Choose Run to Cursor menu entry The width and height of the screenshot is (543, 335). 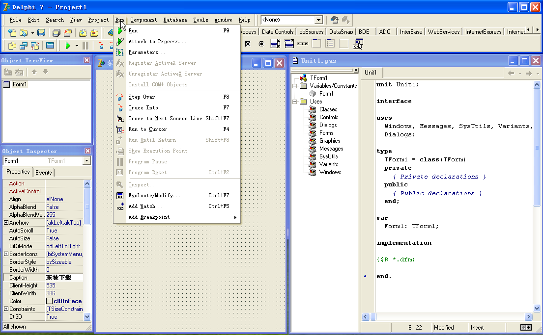coord(177,129)
